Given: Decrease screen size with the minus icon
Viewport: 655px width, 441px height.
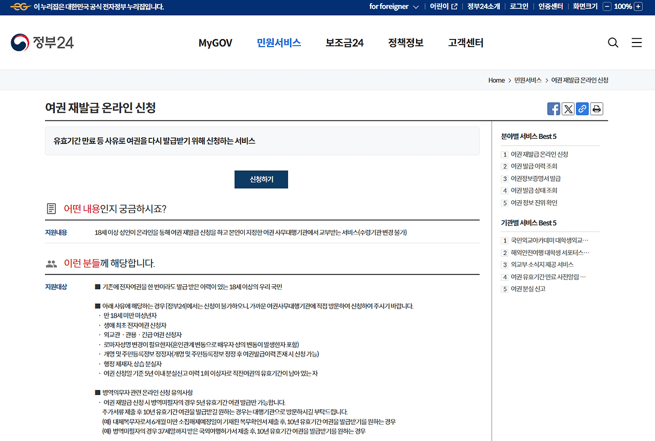Looking at the screenshot, I should (606, 7).
